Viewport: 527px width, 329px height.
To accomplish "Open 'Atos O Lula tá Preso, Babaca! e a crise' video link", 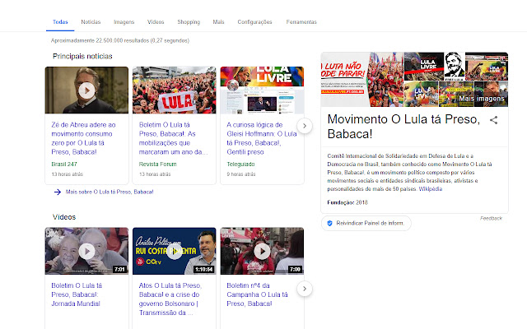I will (x=170, y=299).
